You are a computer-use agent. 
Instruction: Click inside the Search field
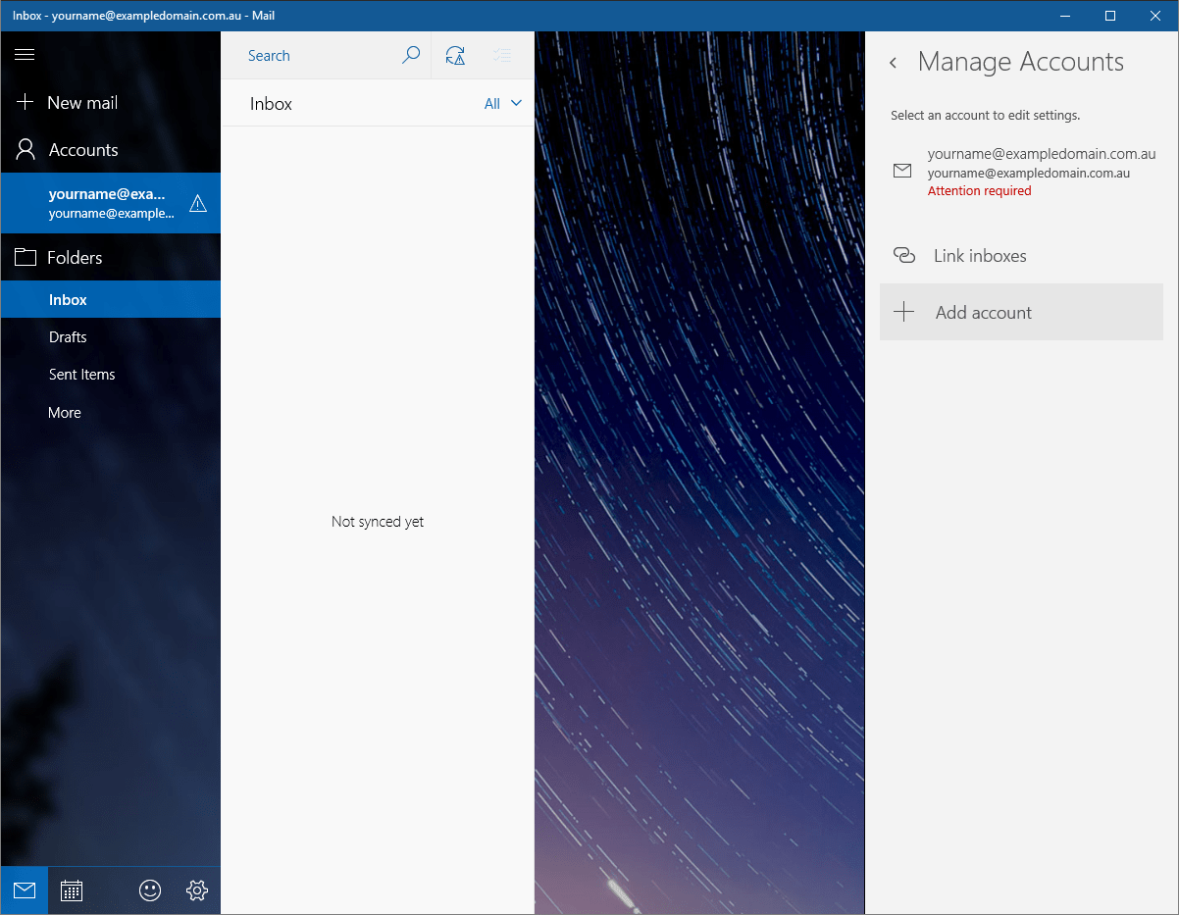pos(314,56)
